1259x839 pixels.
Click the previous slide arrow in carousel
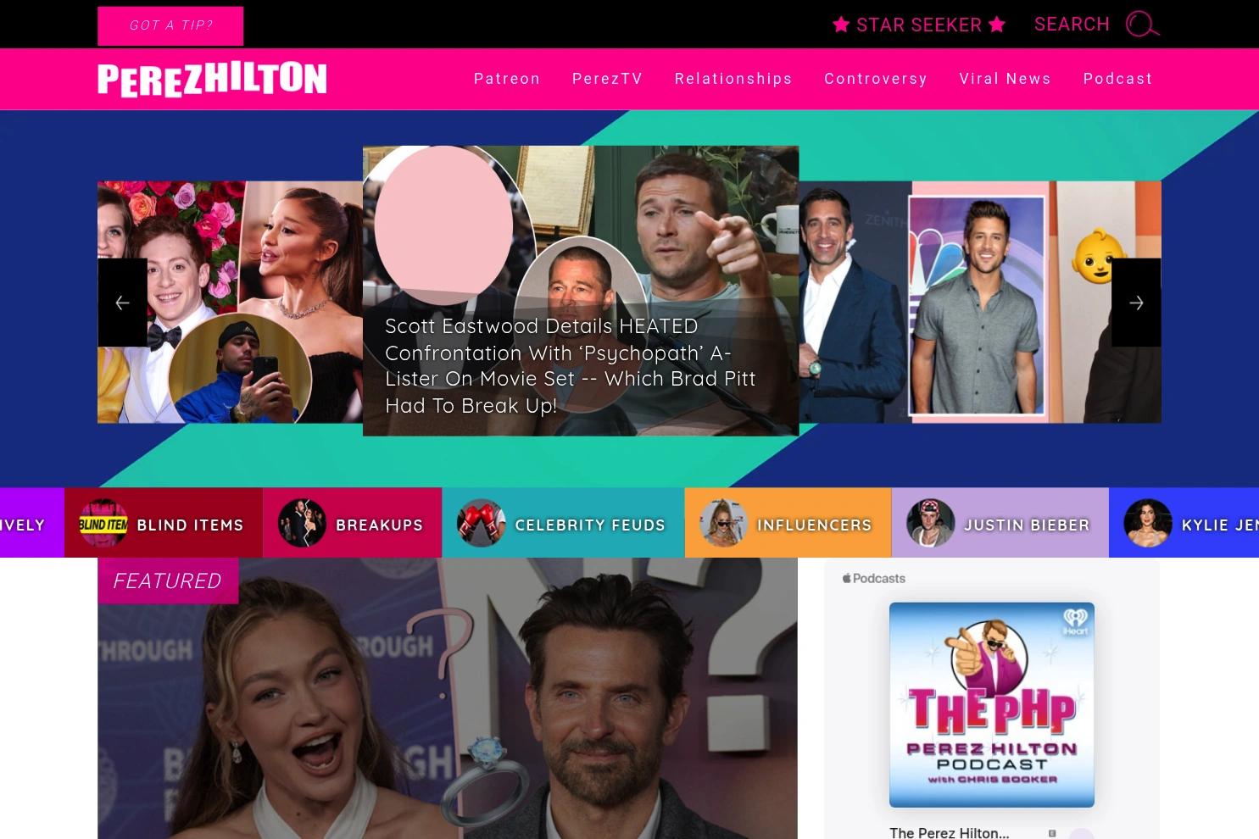coord(122,303)
